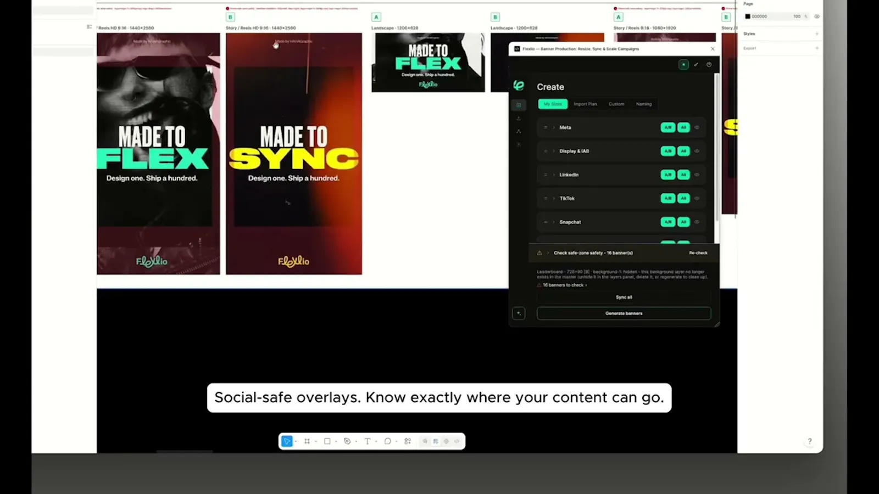Click the black page background color swatch
This screenshot has height=494, width=879.
tap(748, 16)
